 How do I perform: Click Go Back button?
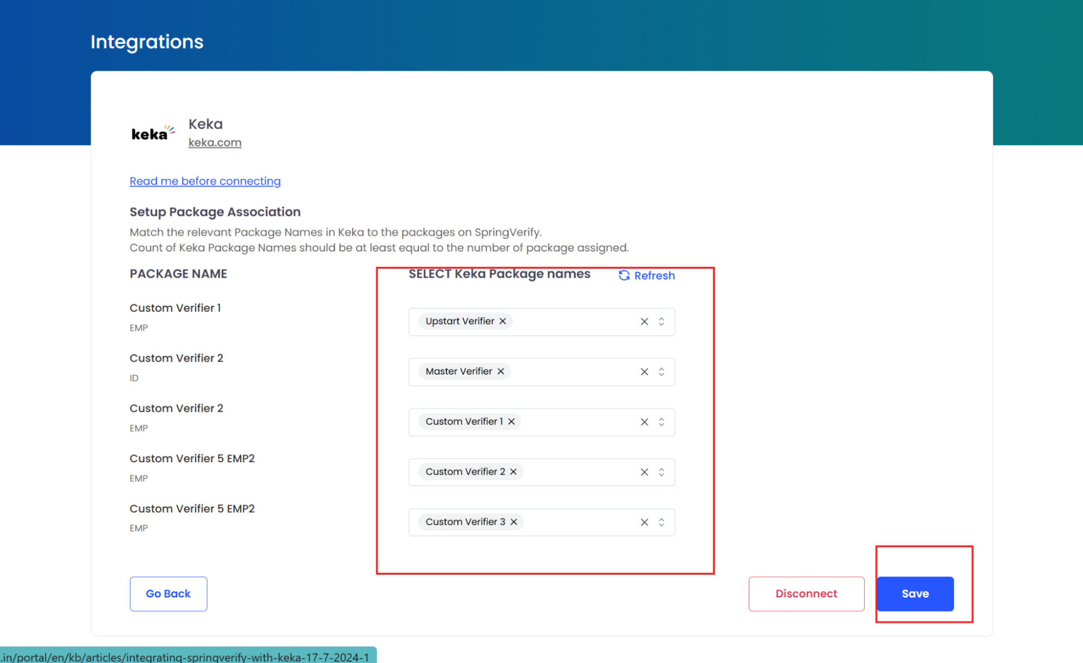[168, 594]
